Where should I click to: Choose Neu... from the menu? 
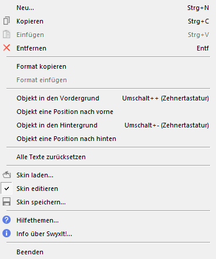pos(108,8)
